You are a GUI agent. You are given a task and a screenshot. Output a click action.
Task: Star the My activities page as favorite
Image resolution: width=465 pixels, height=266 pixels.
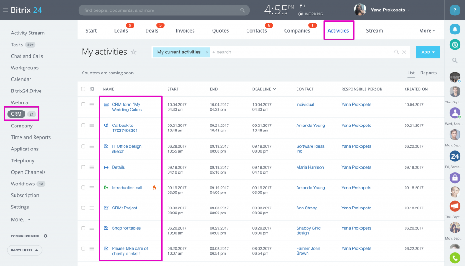pyautogui.click(x=134, y=52)
